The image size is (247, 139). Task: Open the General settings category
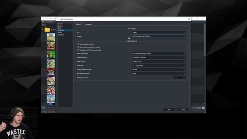click(61, 24)
